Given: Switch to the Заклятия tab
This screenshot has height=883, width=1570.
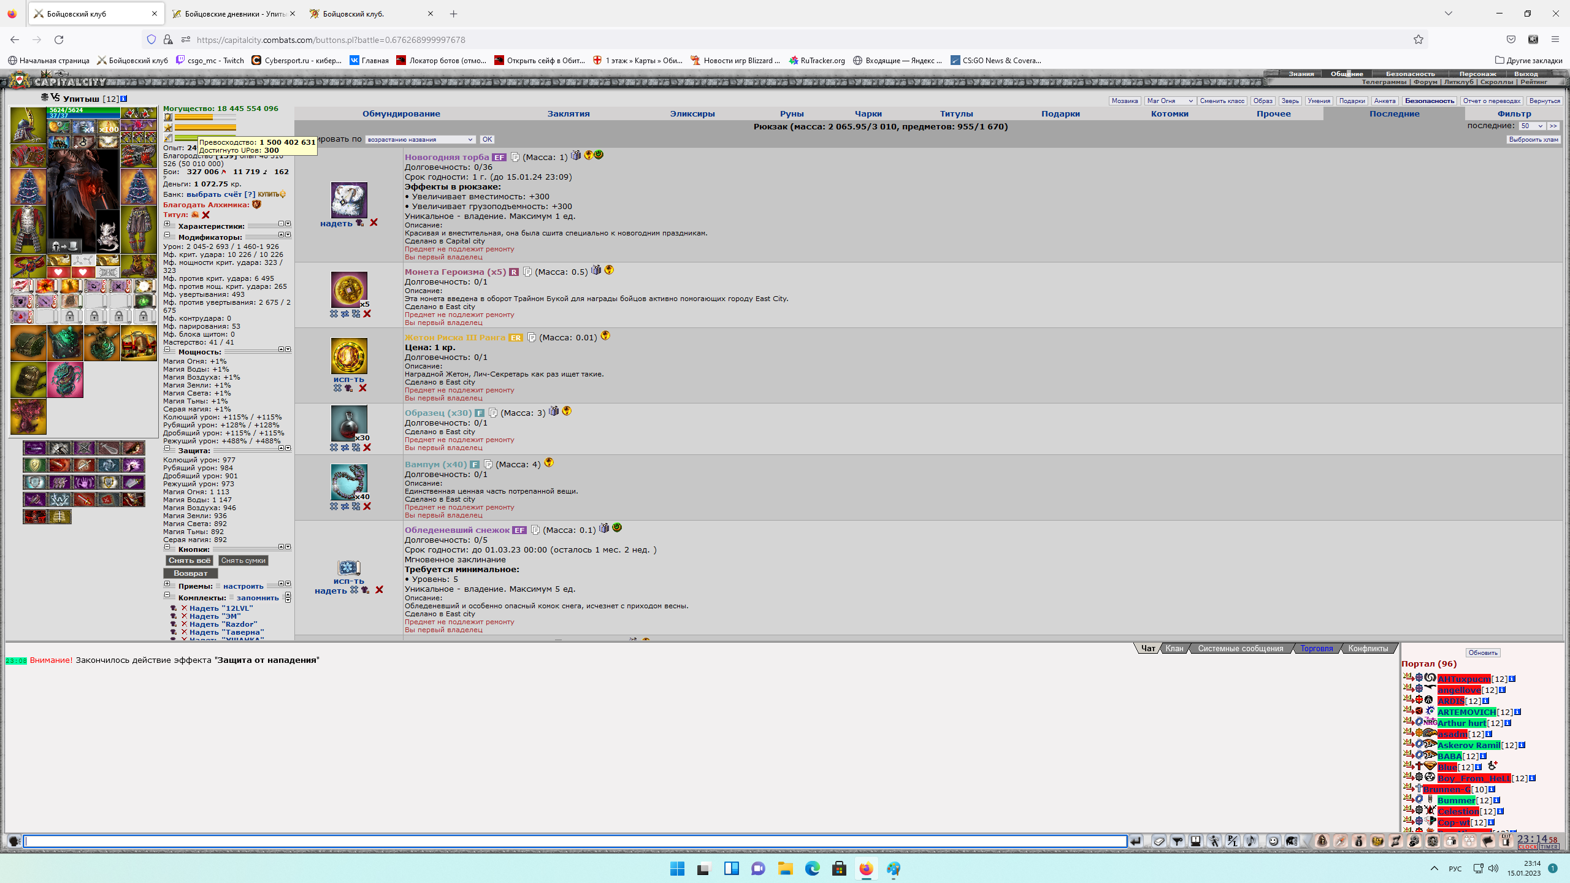Looking at the screenshot, I should (569, 114).
